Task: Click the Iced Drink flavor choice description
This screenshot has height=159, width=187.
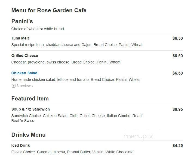Action: 72,152
